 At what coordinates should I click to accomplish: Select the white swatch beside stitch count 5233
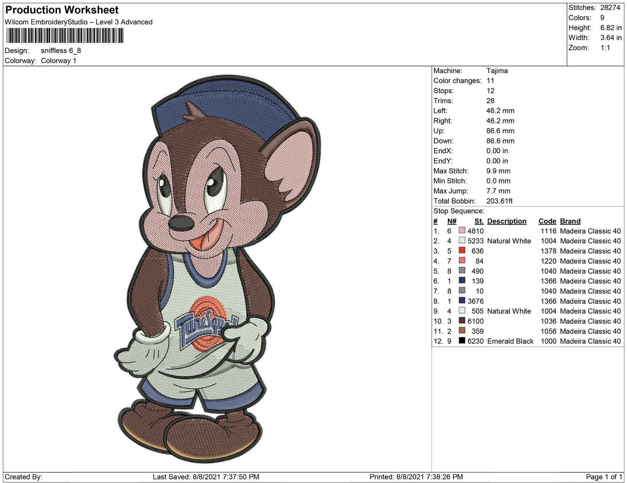pyautogui.click(x=462, y=241)
